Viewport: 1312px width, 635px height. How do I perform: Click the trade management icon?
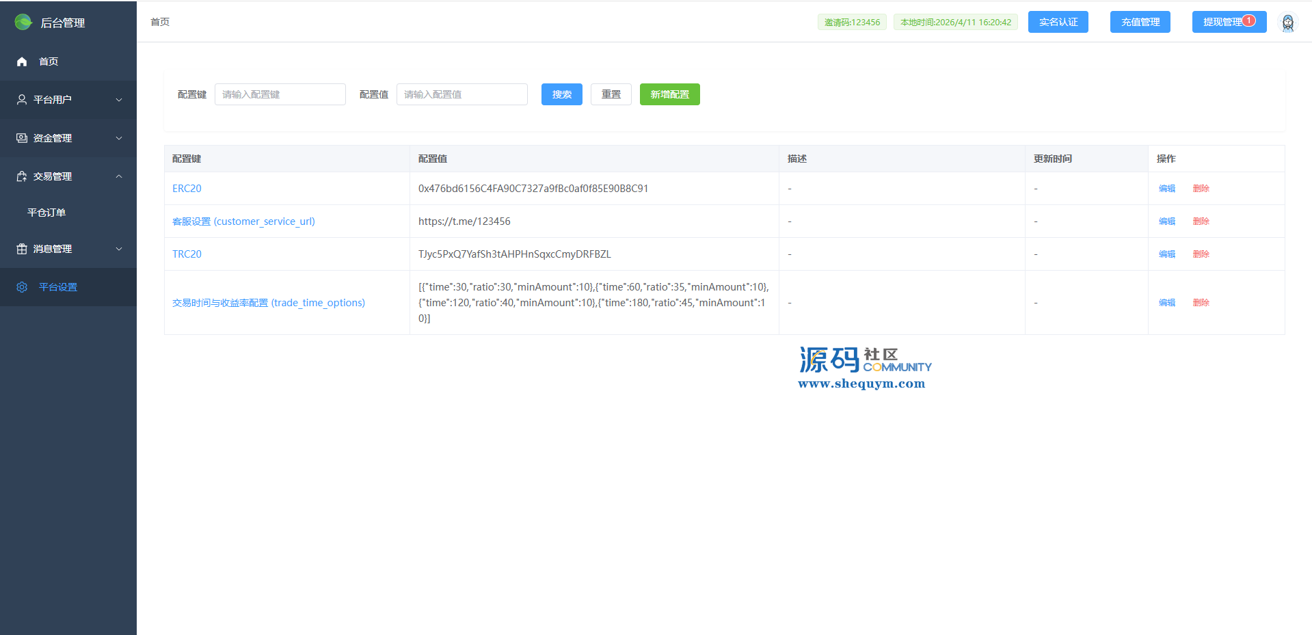click(x=22, y=176)
